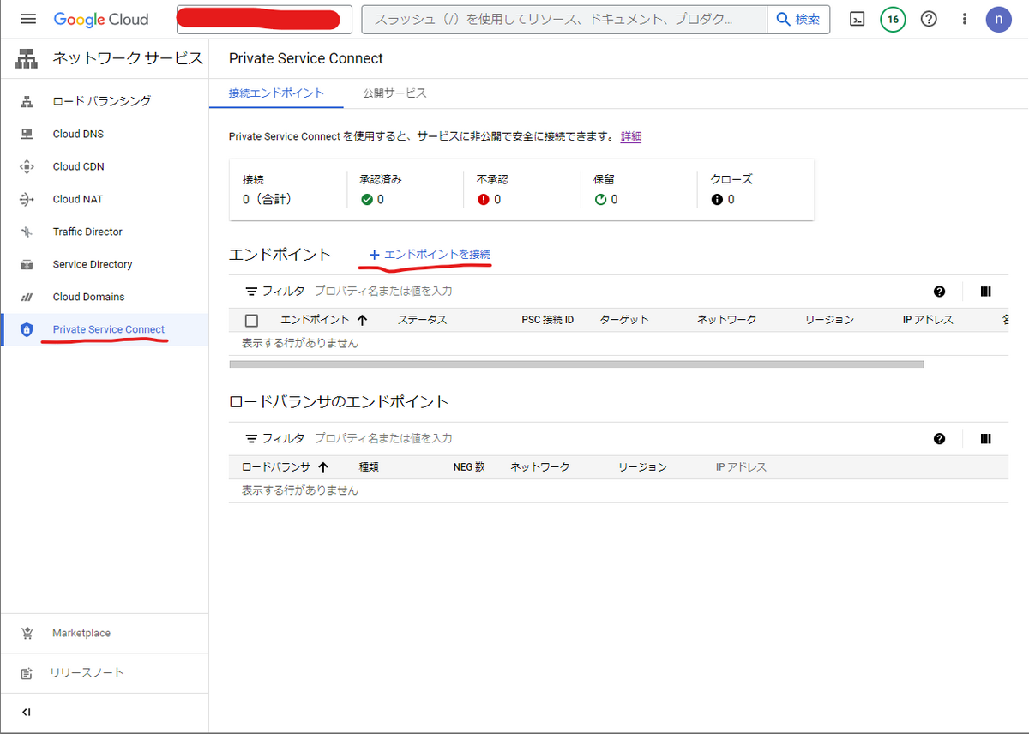Open Cloud DNS in the sidebar

[x=78, y=134]
